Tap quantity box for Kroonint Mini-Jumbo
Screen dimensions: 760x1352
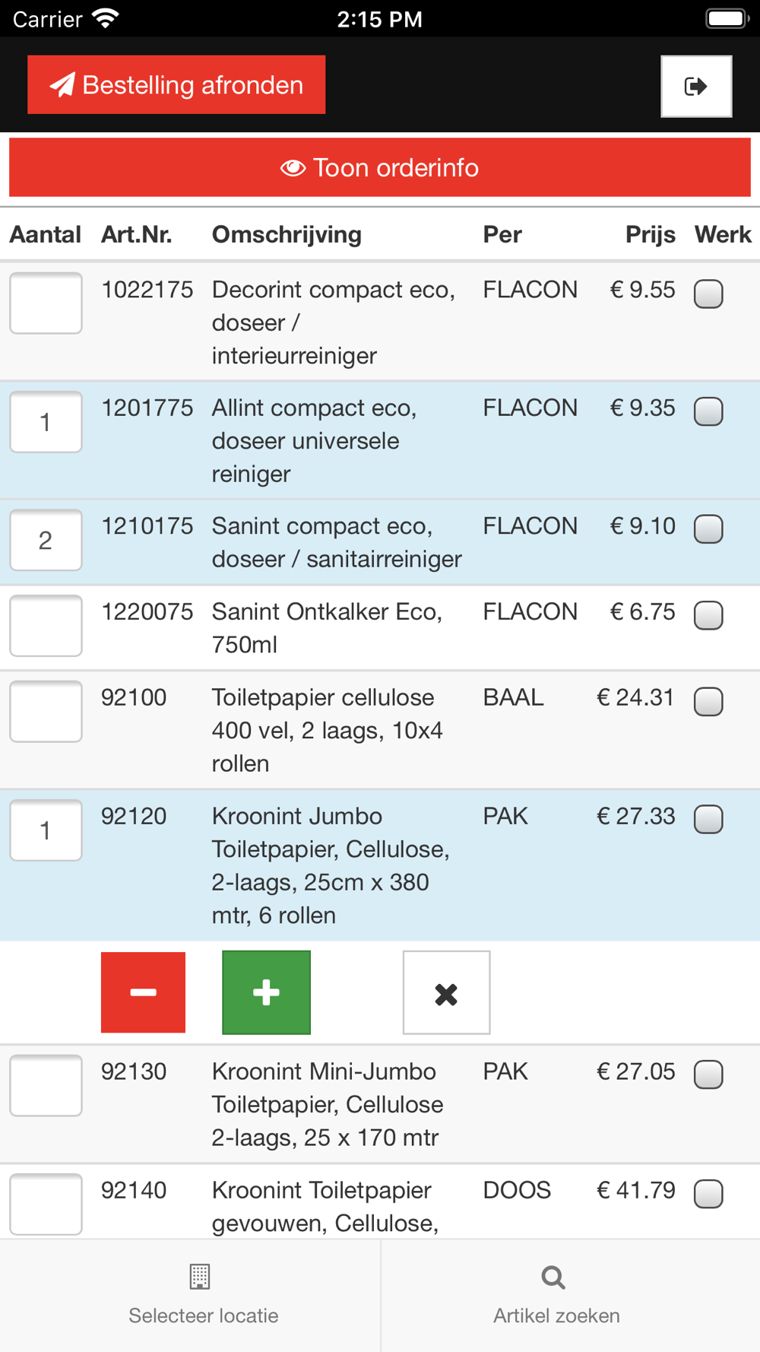pyautogui.click(x=46, y=1085)
